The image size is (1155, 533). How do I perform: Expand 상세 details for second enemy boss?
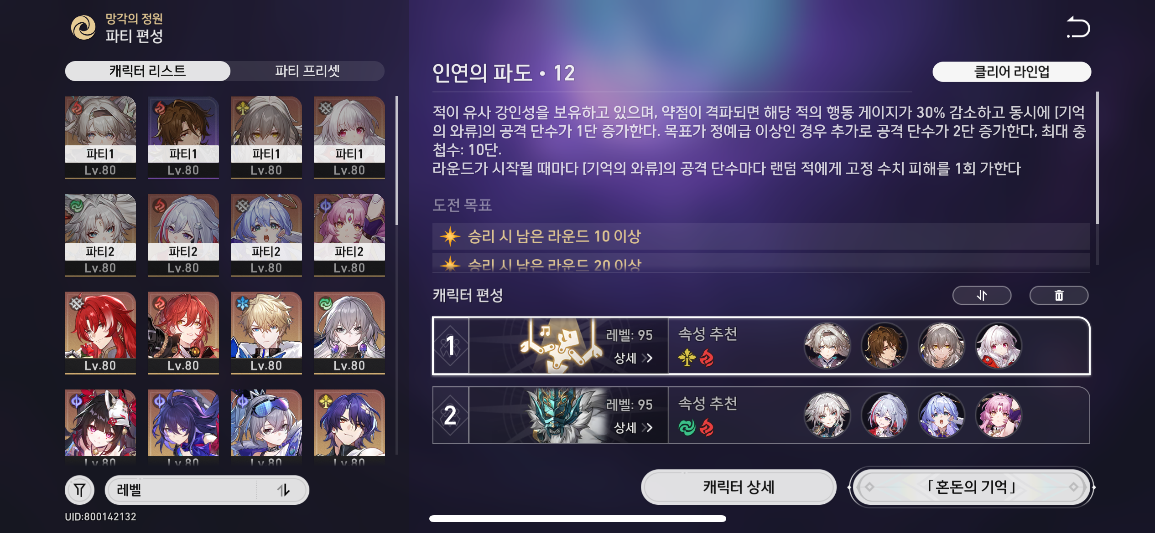click(634, 428)
